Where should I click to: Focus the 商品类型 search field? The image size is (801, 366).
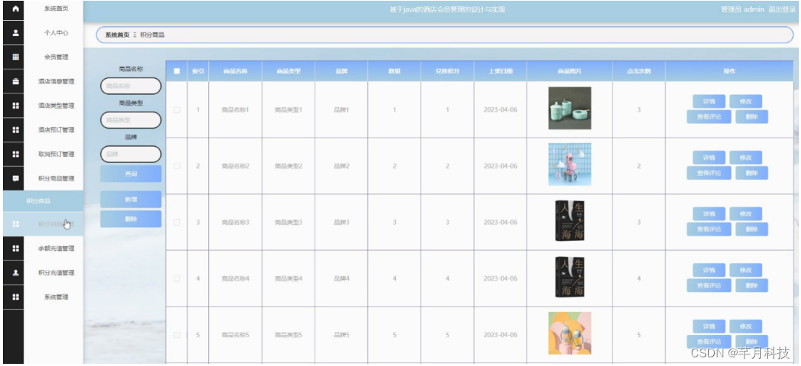point(130,120)
